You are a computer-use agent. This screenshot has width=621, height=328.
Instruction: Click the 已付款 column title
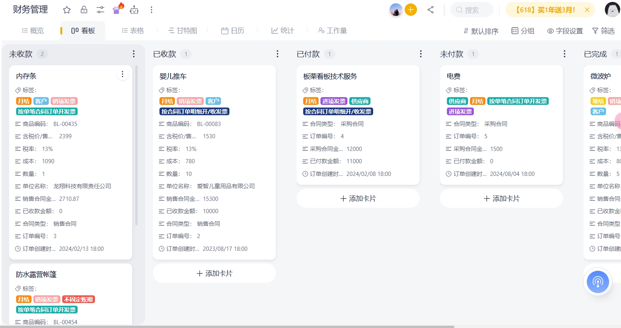coord(308,54)
